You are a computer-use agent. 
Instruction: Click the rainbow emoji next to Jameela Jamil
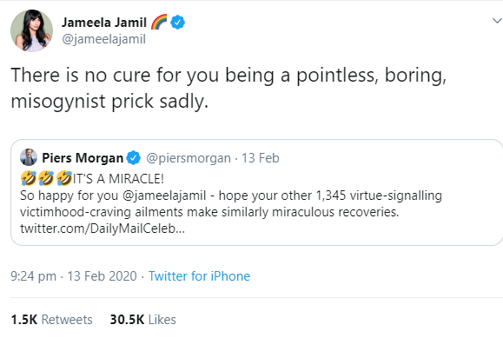[159, 22]
